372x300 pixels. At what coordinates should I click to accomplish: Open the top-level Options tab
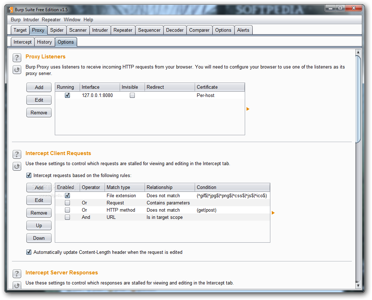click(x=223, y=30)
